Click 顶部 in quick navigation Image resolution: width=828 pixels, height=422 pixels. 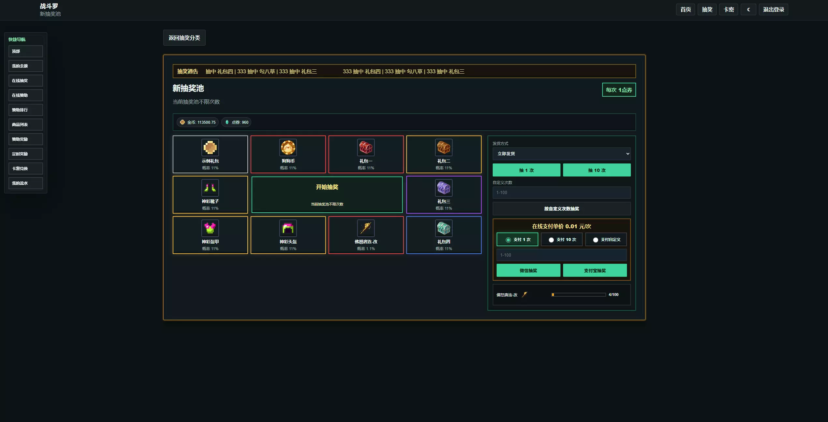click(26, 51)
